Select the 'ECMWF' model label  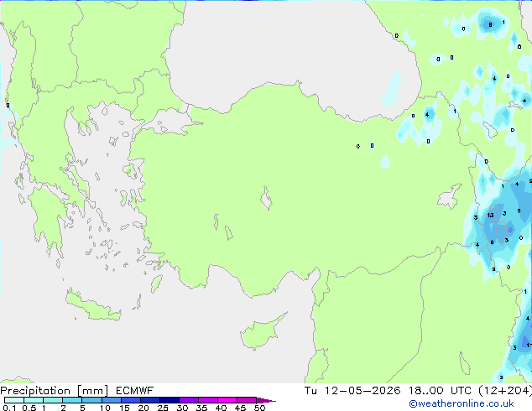tap(134, 391)
